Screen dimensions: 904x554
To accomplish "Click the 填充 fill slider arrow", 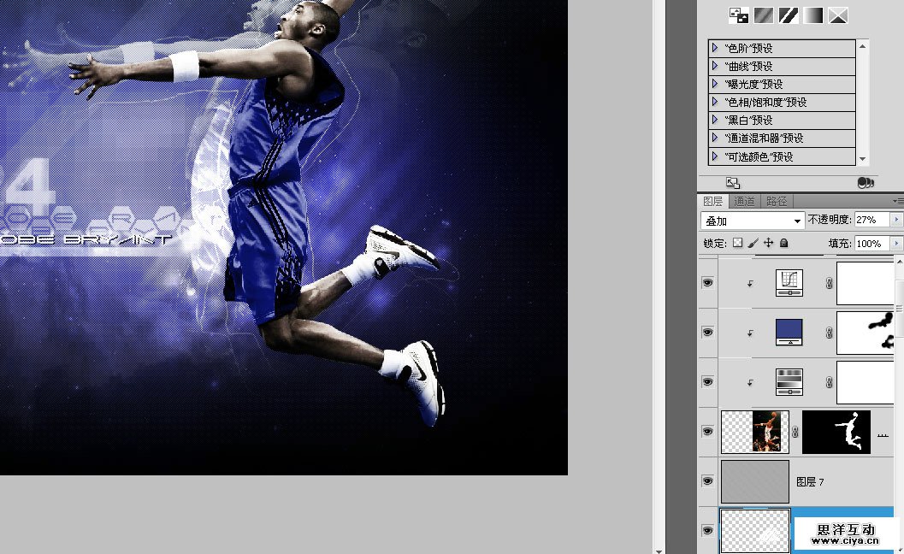I will [x=897, y=244].
